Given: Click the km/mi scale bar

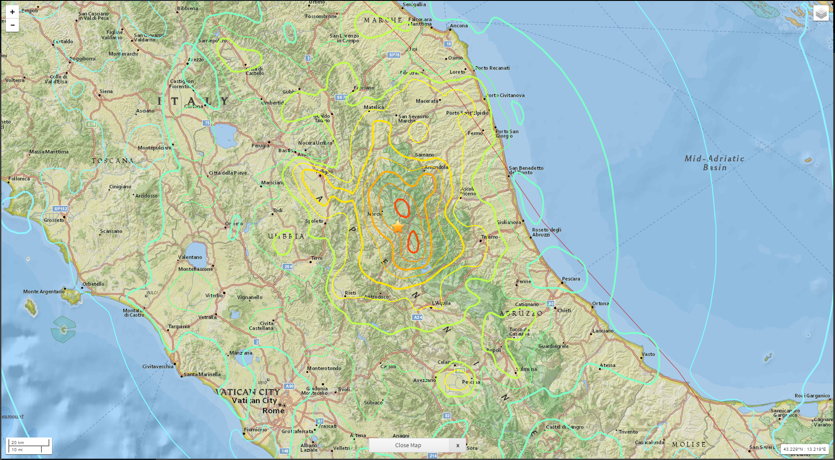Looking at the screenshot, I should coord(29,445).
